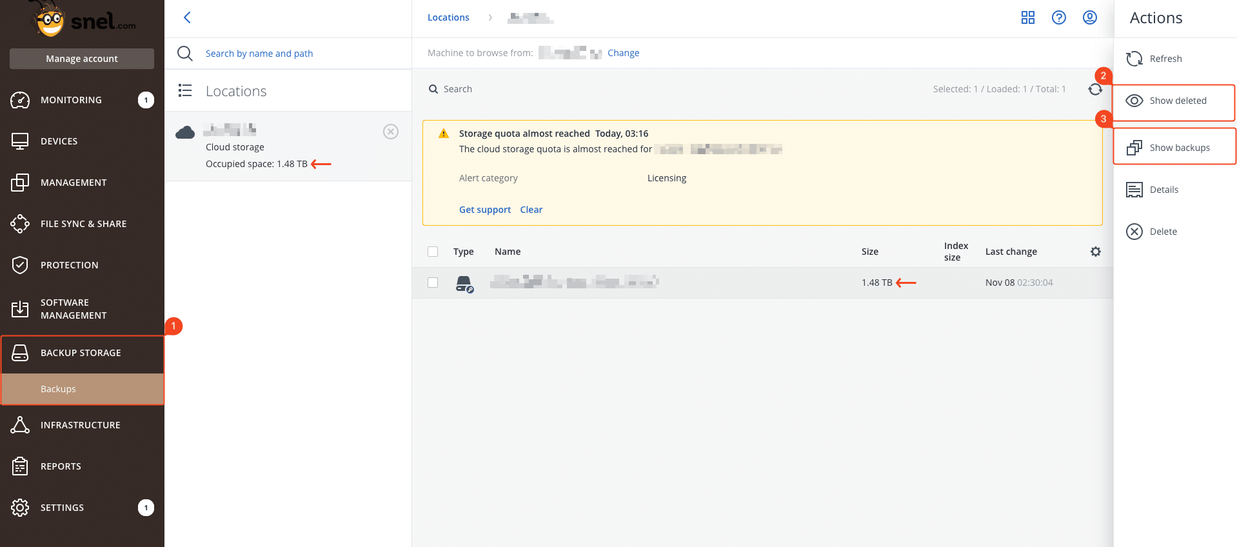
Task: Remove the cloud storage location with X icon
Action: [391, 132]
